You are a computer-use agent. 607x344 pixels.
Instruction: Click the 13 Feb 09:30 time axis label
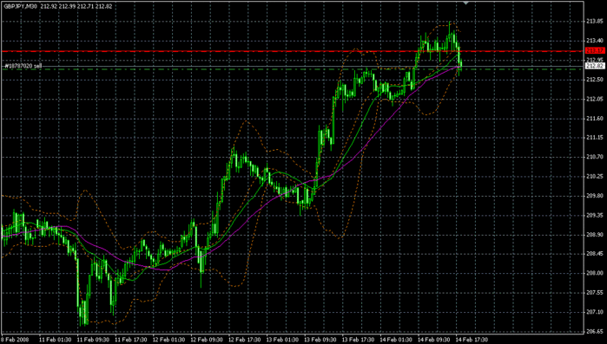click(x=320, y=340)
